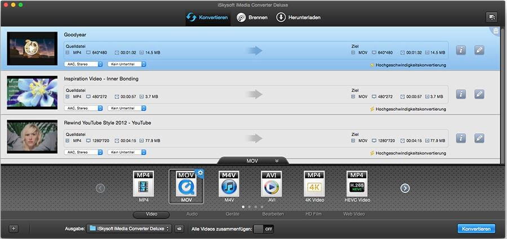
Task: Open Inspiration Video's AAC, Stereo dropdown
Action: pyautogui.click(x=83, y=108)
